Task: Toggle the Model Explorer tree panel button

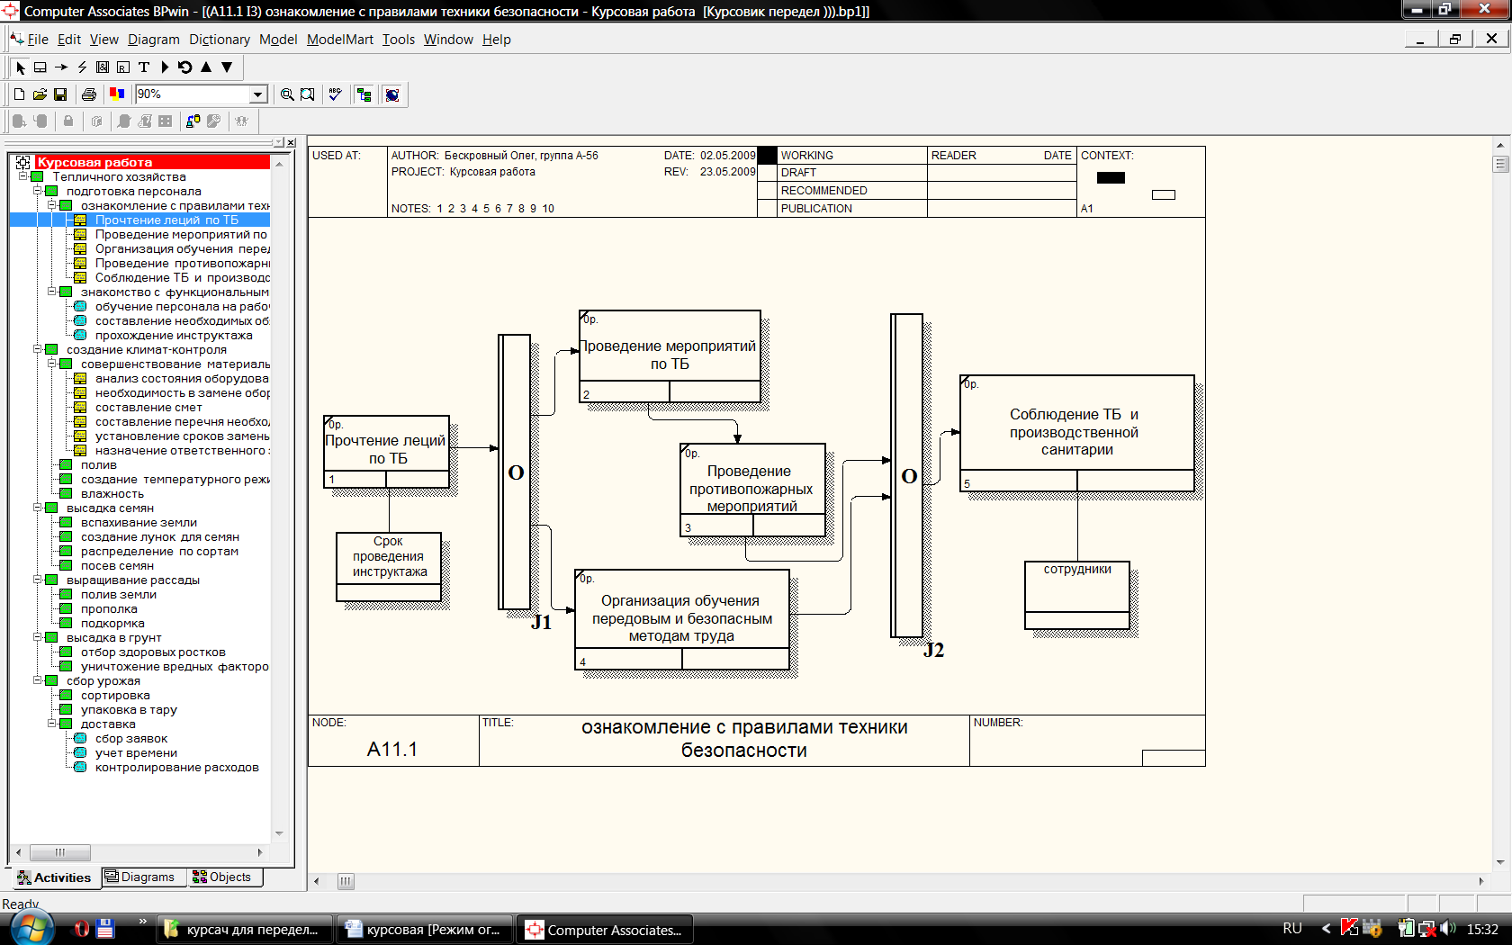Action: tap(364, 94)
